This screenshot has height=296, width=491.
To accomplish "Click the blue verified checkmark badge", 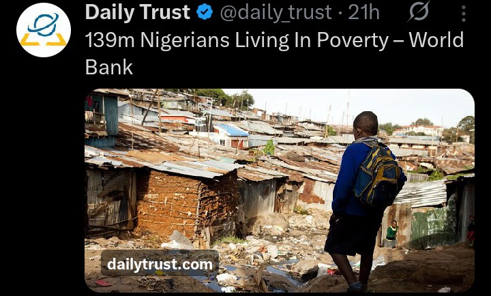I will pos(205,12).
